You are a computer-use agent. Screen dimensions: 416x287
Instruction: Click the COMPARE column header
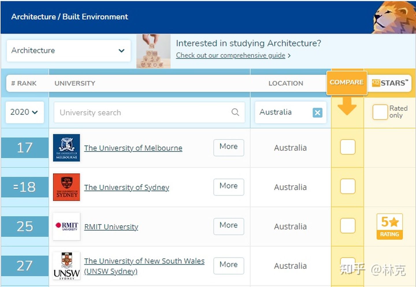347,82
